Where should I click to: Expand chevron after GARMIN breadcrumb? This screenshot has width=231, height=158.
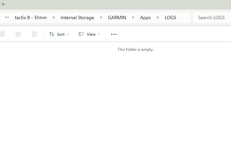tap(133, 18)
